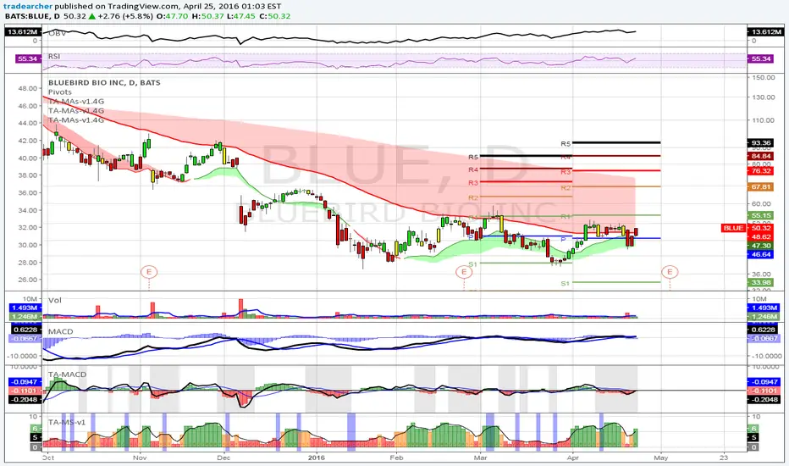This screenshot has height=466, width=789.
Task: Click the 2016 date axis label
Action: [x=317, y=458]
